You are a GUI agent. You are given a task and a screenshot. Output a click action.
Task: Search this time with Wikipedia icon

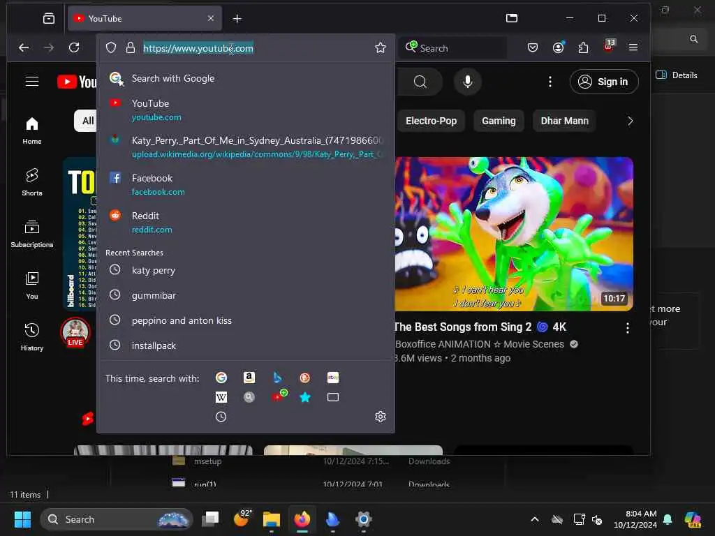point(221,397)
